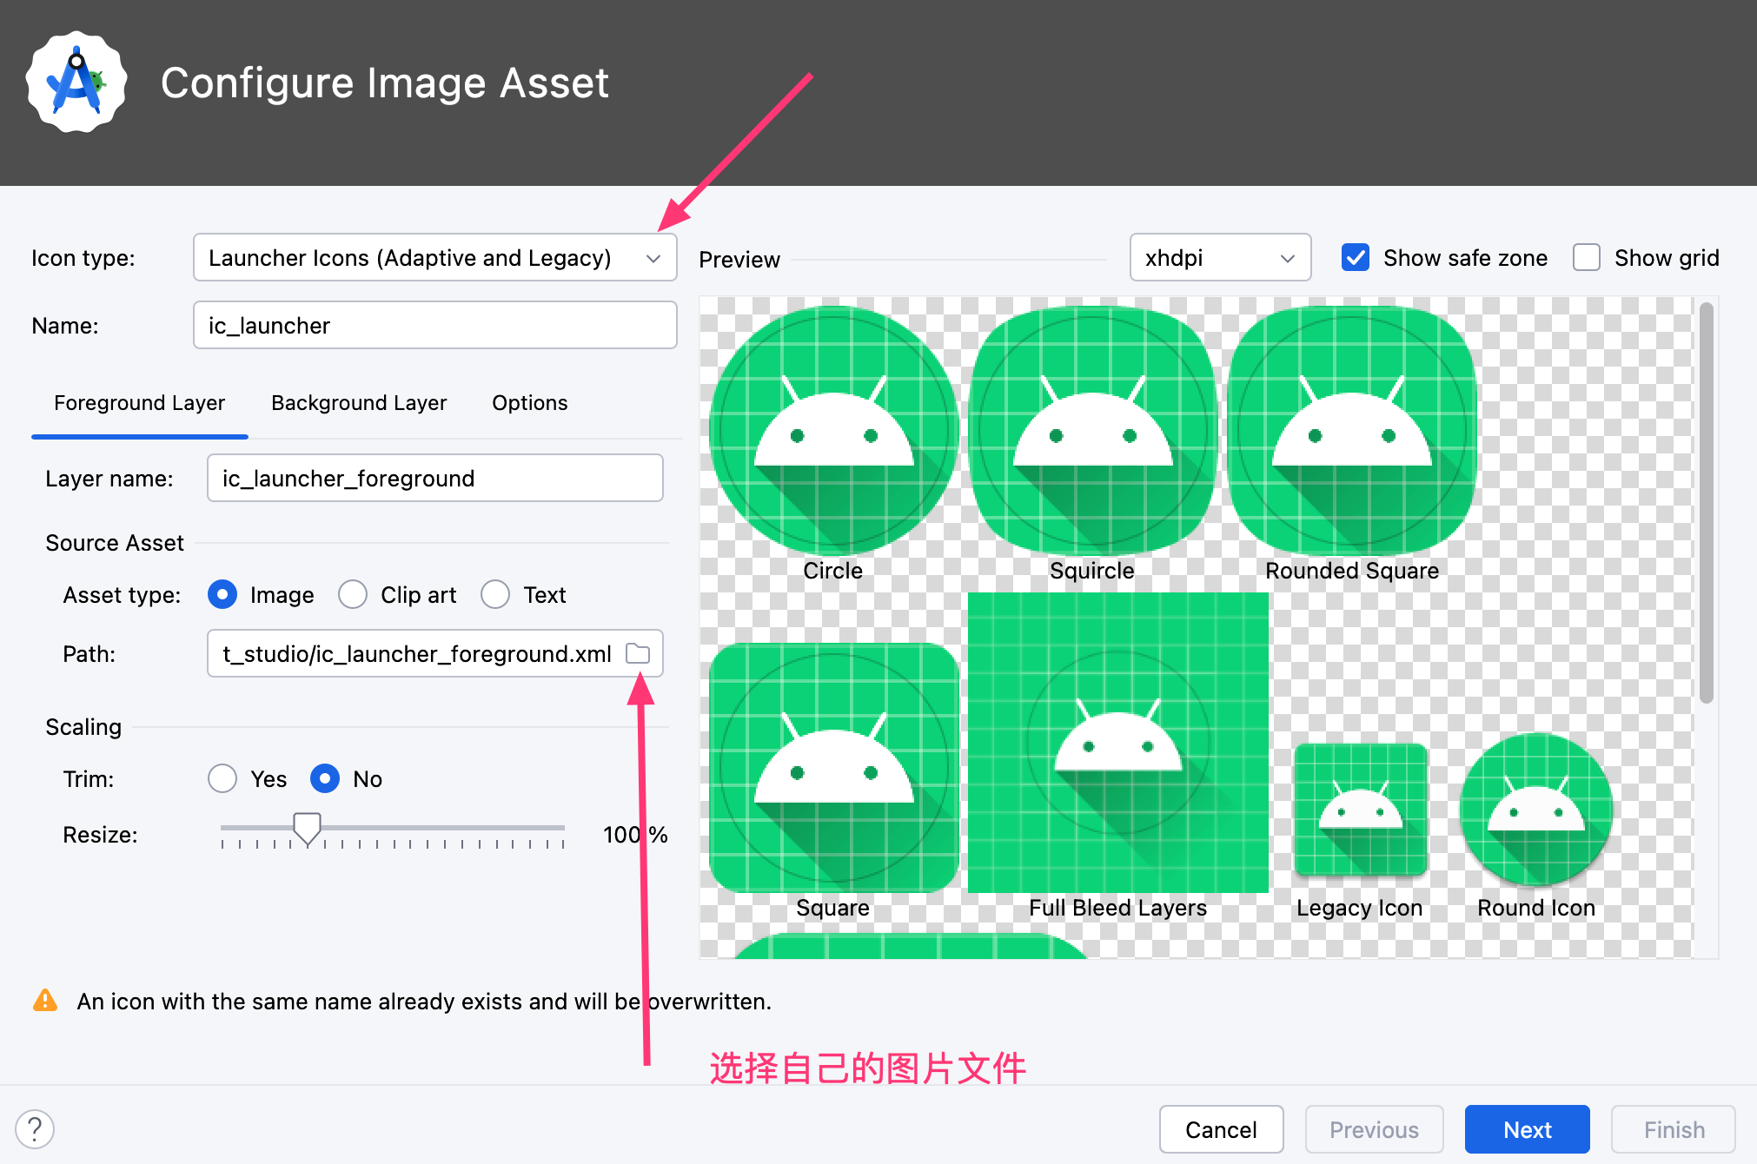Expand the xhdpi density dropdown
This screenshot has width=1757, height=1164.
1219,258
